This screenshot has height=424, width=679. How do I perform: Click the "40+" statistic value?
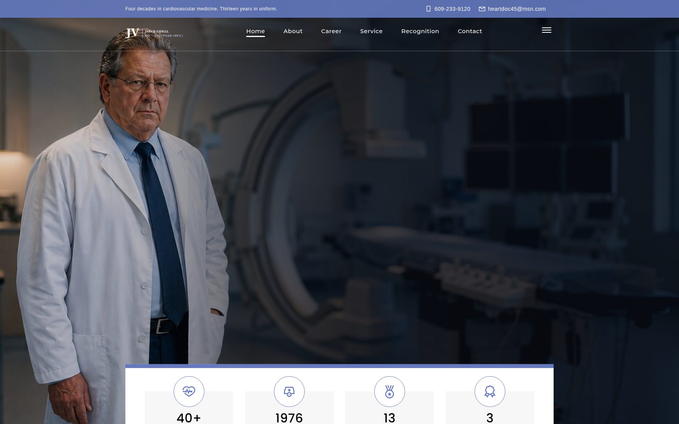tap(189, 418)
